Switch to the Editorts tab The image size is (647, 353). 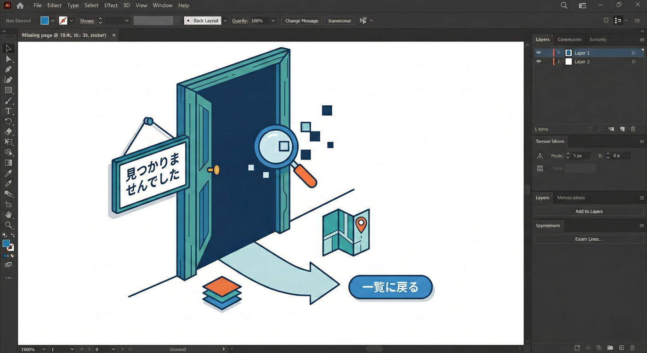click(597, 39)
